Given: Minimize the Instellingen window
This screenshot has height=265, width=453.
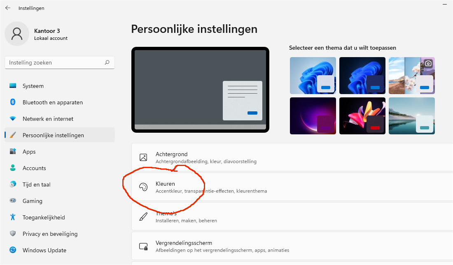Looking at the screenshot, I should pyautogui.click(x=445, y=5).
